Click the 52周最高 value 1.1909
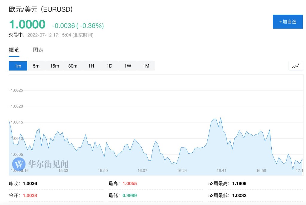Viewport: 306px width, 205px height. (x=239, y=183)
